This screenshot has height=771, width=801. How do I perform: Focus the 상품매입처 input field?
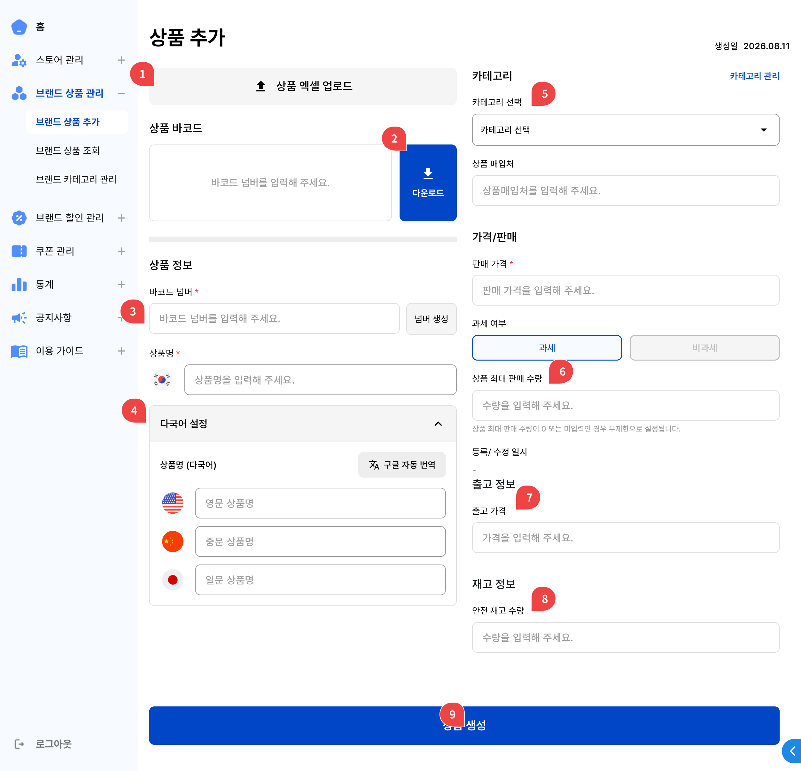626,191
